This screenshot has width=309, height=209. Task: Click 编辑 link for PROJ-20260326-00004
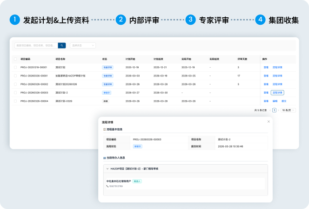[275, 101]
